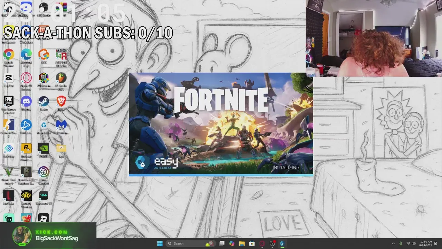The width and height of the screenshot is (442, 249).
Task: Launch WinRAR from the desktop
Action: click(61, 9)
